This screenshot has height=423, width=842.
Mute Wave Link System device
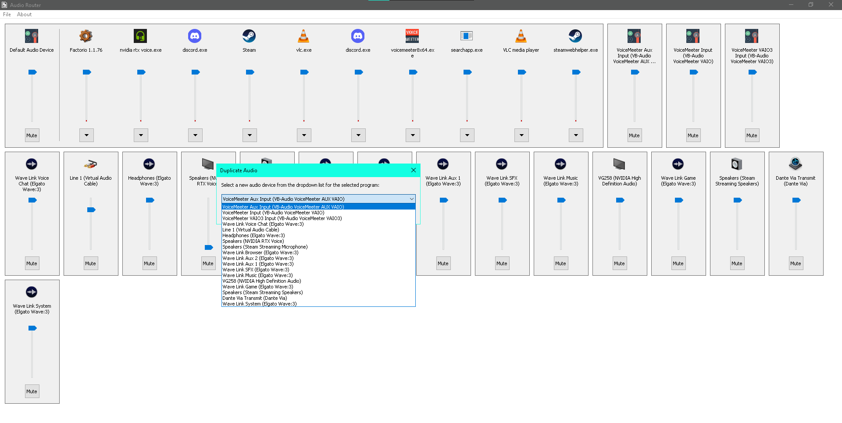(32, 391)
